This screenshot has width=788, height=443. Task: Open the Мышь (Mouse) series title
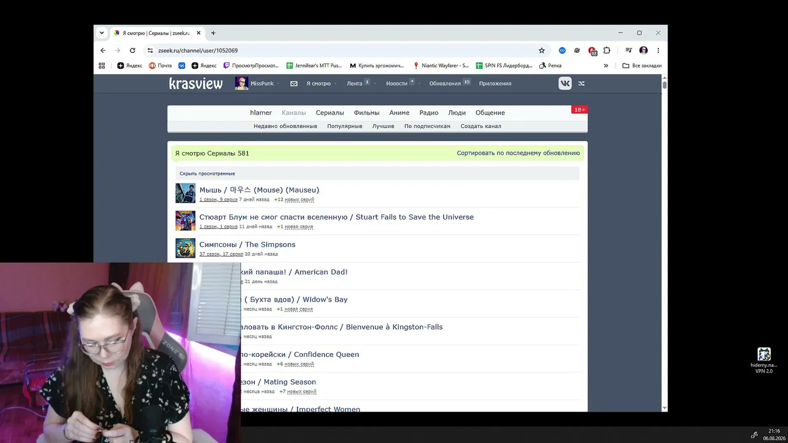pos(259,190)
